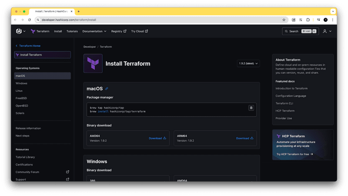The width and height of the screenshot is (348, 196).
Task: Click Developer breadcrumb link
Action: [90, 47]
